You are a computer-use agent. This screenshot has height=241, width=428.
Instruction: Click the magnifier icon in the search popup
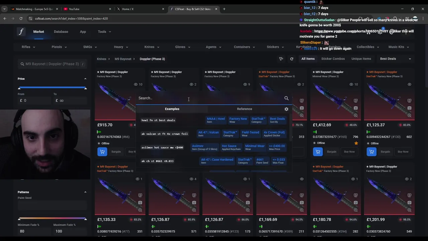pyautogui.click(x=286, y=98)
